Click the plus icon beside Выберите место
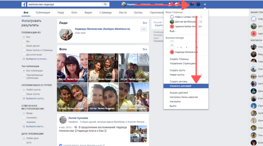The width and height of the screenshot is (263, 146). click(x=24, y=127)
